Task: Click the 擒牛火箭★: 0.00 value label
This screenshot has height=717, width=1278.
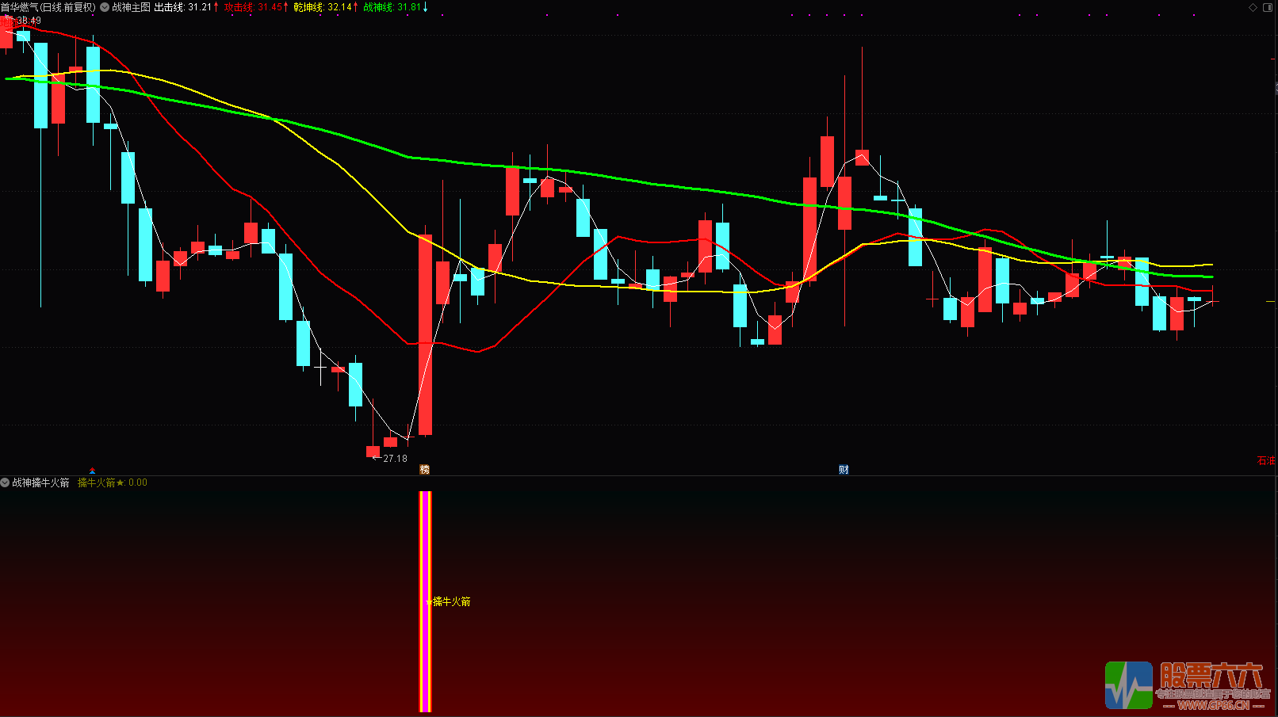Action: coord(113,482)
